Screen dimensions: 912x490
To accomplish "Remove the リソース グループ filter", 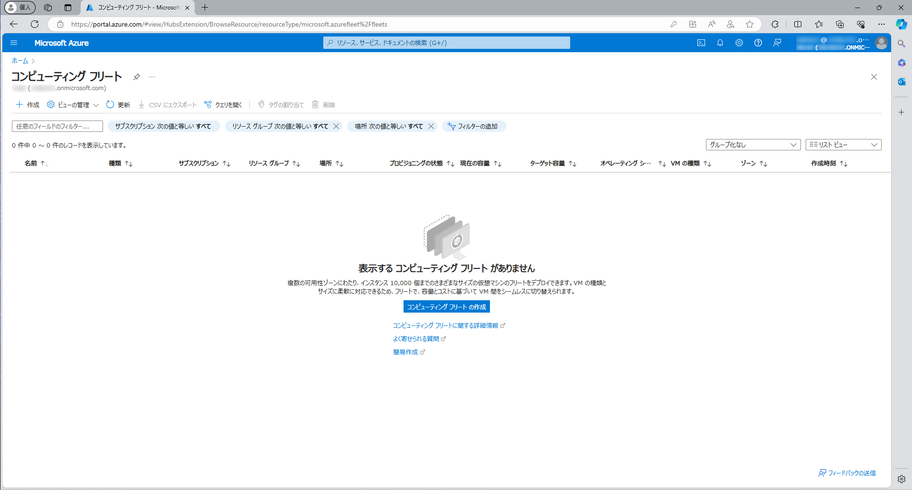I will [336, 126].
